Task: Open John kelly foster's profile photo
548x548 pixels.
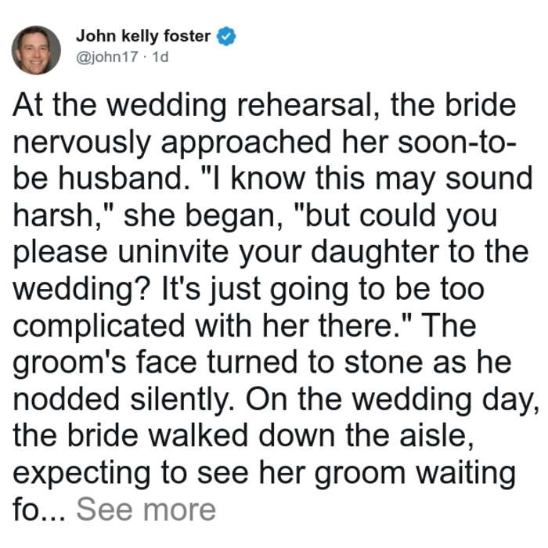Action: tap(36, 50)
